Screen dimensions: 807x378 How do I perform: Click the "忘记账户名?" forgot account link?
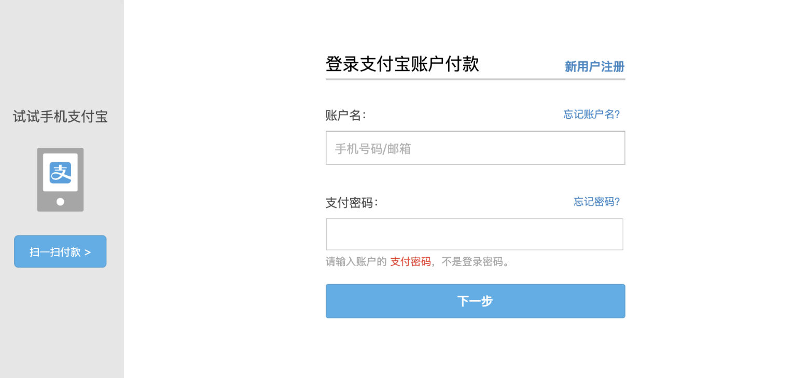(x=591, y=115)
